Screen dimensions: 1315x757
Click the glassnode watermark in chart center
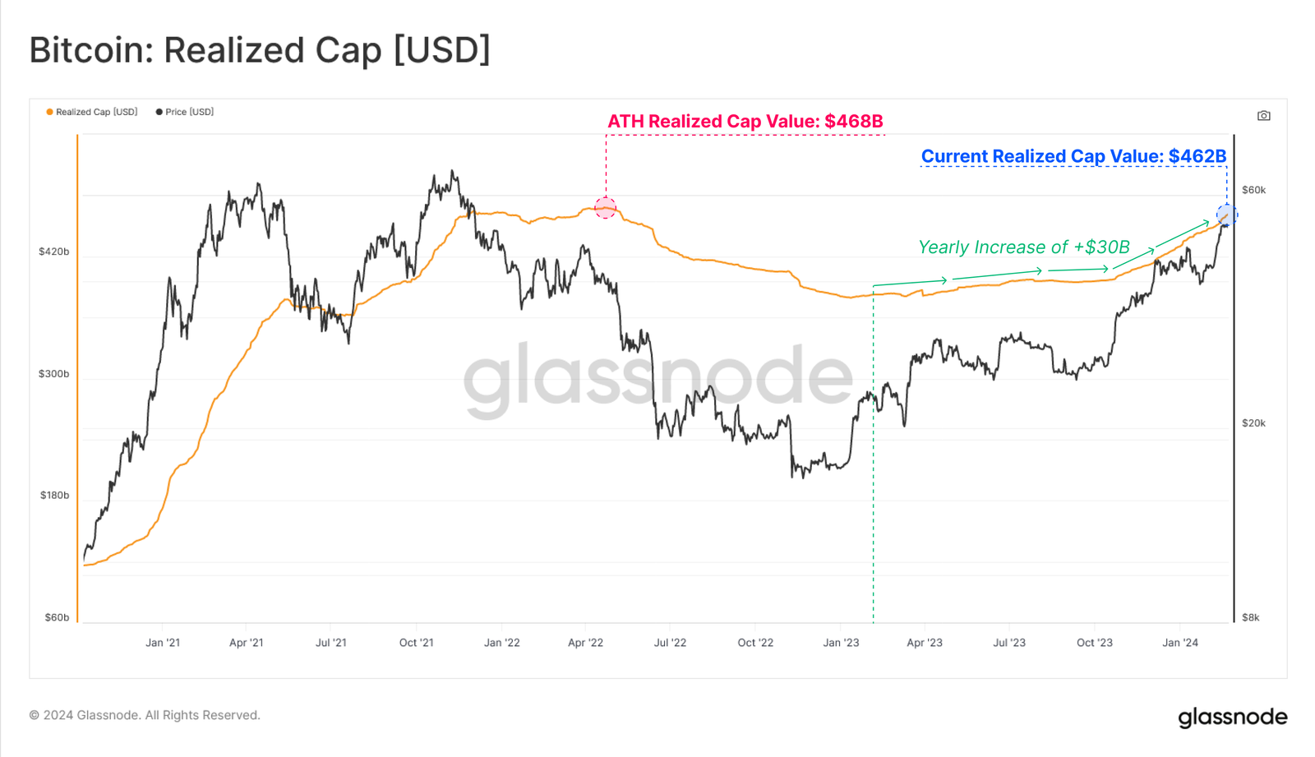click(658, 379)
